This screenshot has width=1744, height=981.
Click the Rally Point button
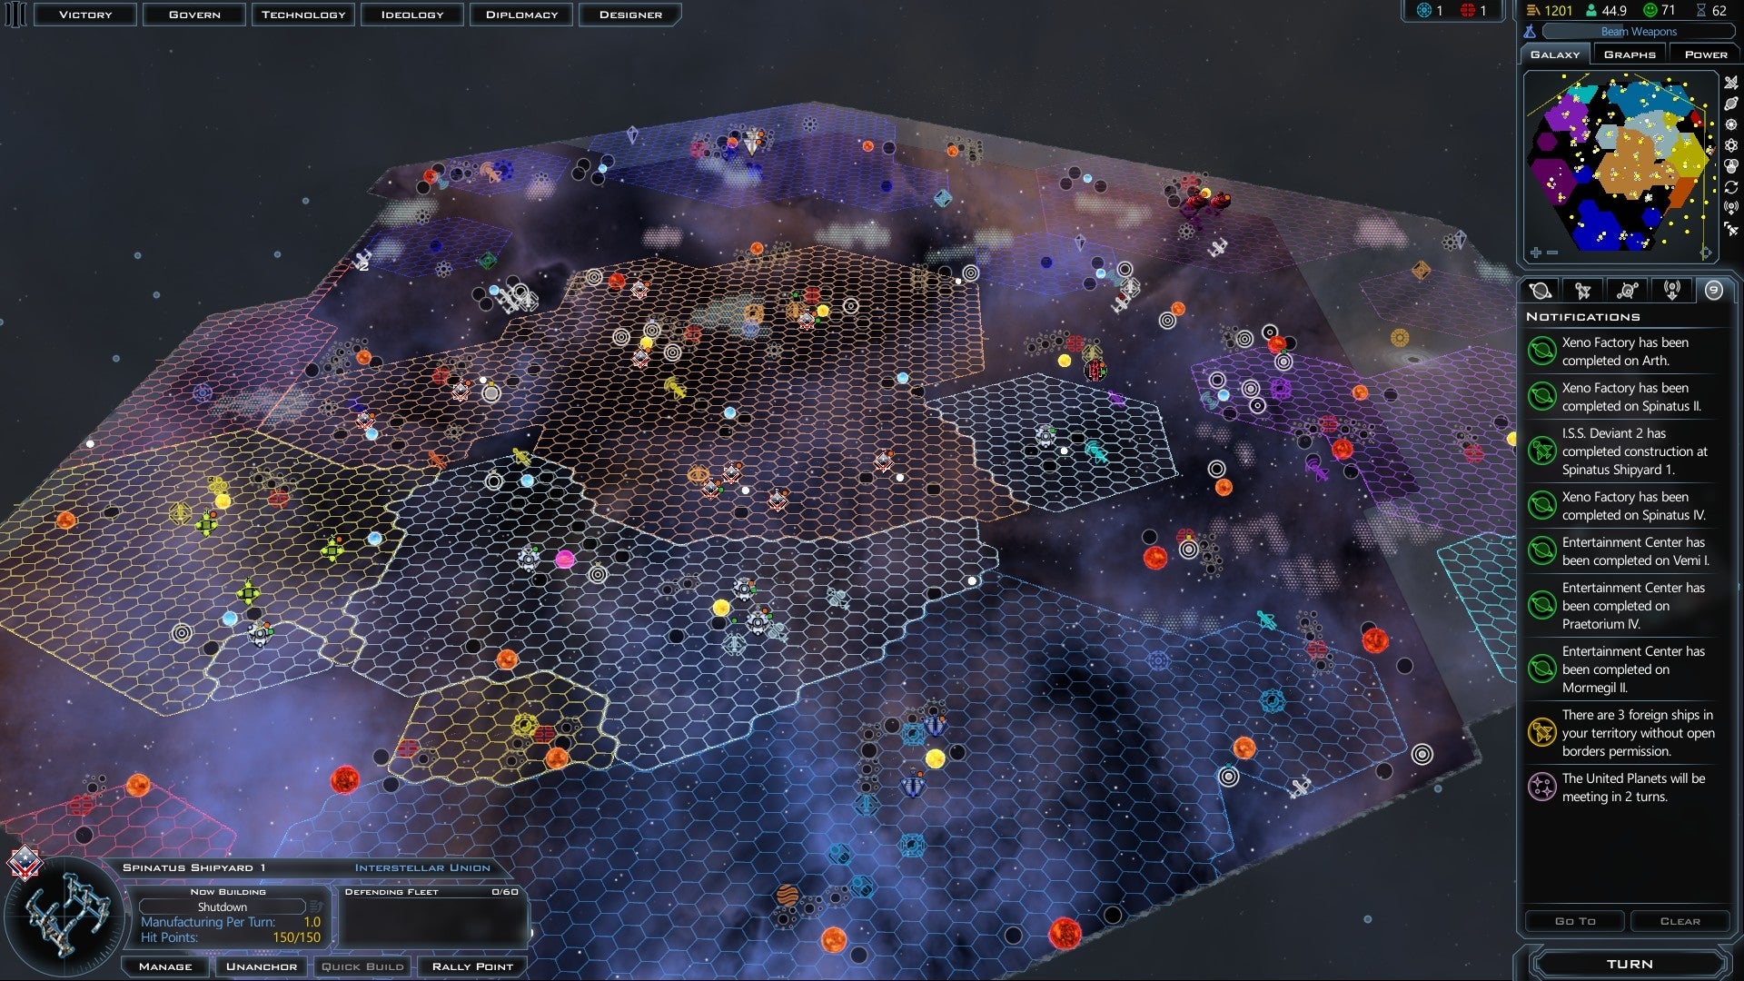pos(472,966)
